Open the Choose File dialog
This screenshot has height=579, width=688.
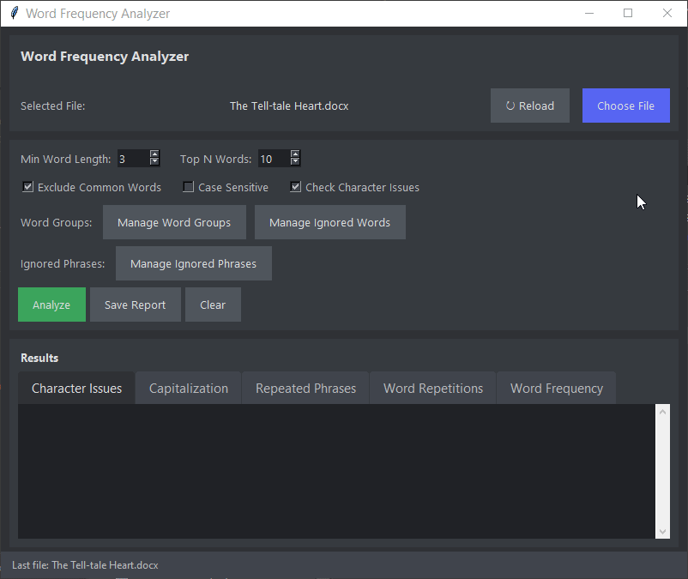(625, 106)
